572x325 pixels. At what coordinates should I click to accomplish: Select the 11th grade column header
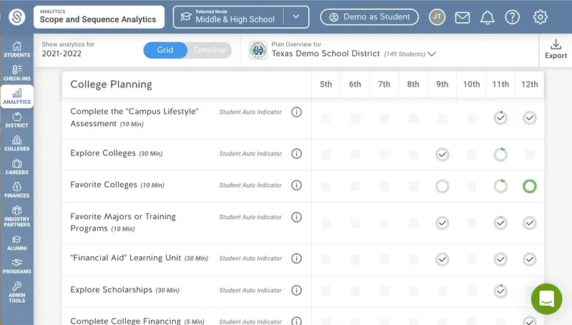500,84
